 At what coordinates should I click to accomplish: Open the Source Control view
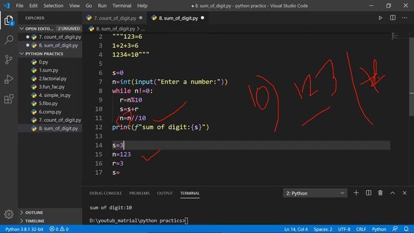(x=8, y=60)
